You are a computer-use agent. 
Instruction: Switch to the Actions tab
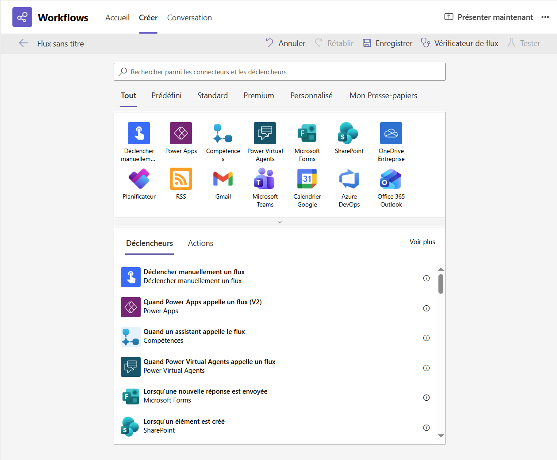click(200, 243)
